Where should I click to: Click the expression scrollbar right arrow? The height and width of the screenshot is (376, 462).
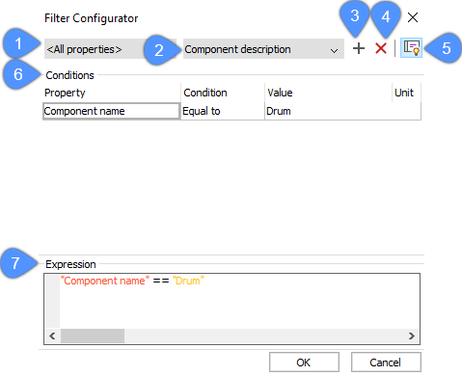412,336
